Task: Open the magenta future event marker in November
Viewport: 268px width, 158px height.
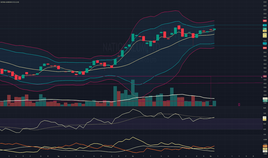Action: [239, 105]
